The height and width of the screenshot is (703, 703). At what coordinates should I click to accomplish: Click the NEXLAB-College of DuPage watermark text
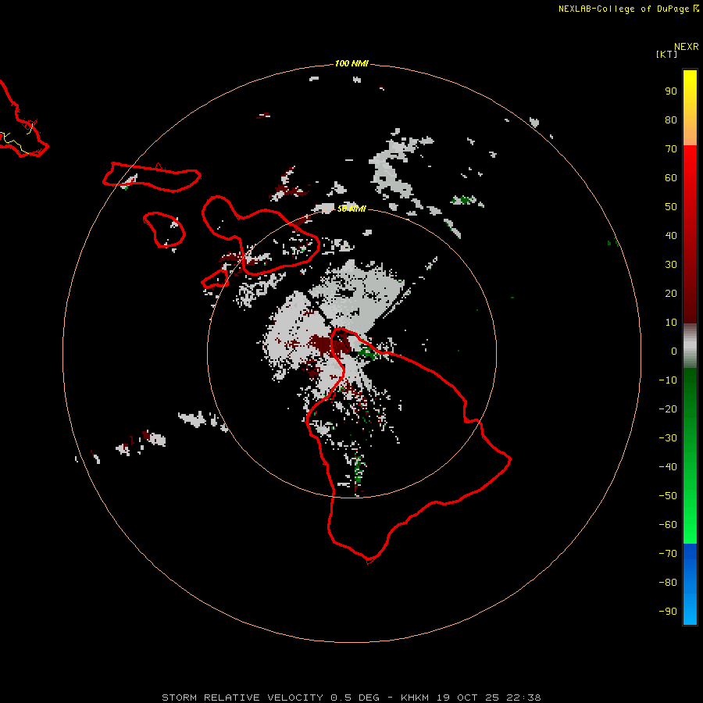point(628,9)
